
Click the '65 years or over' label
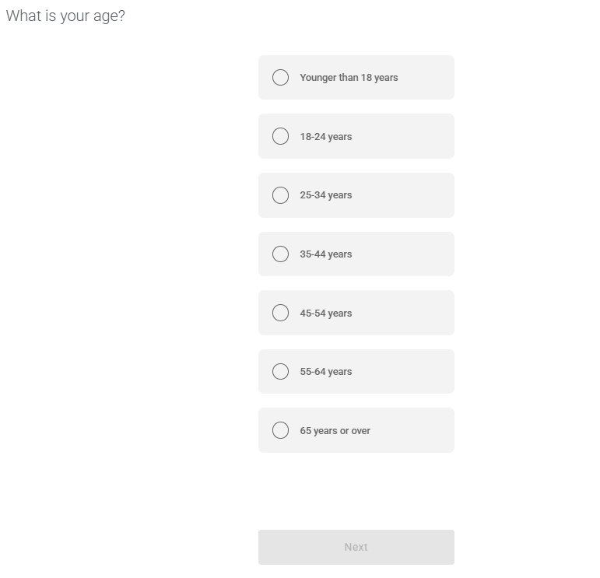tap(335, 431)
